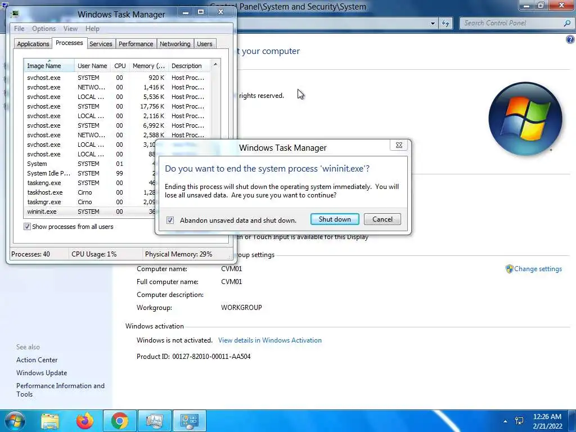Select the System Idle Process row

point(90,173)
